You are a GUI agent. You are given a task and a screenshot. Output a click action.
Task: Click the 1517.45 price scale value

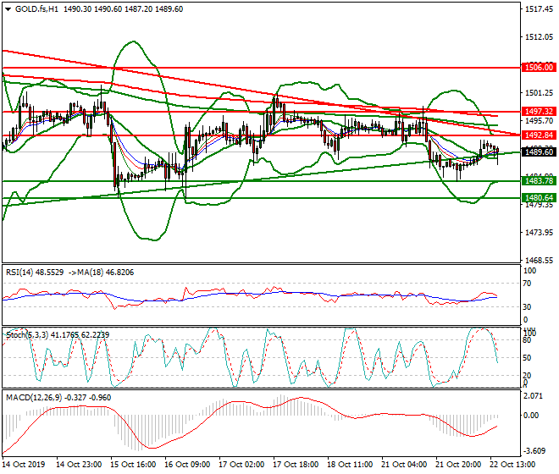(539, 9)
